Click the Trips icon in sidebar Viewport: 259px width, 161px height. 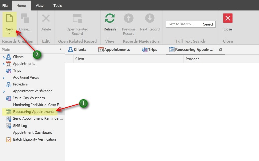tap(9, 71)
